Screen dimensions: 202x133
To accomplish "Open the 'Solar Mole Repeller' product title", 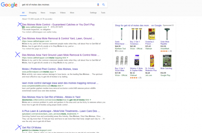I will [x=165, y=43].
